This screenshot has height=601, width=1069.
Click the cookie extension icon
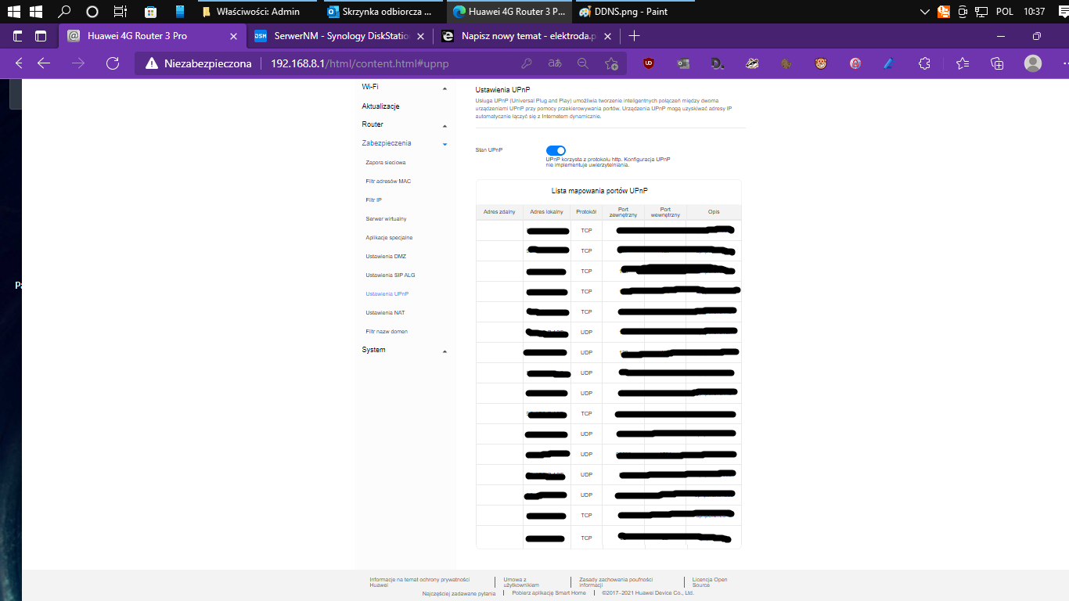(786, 63)
